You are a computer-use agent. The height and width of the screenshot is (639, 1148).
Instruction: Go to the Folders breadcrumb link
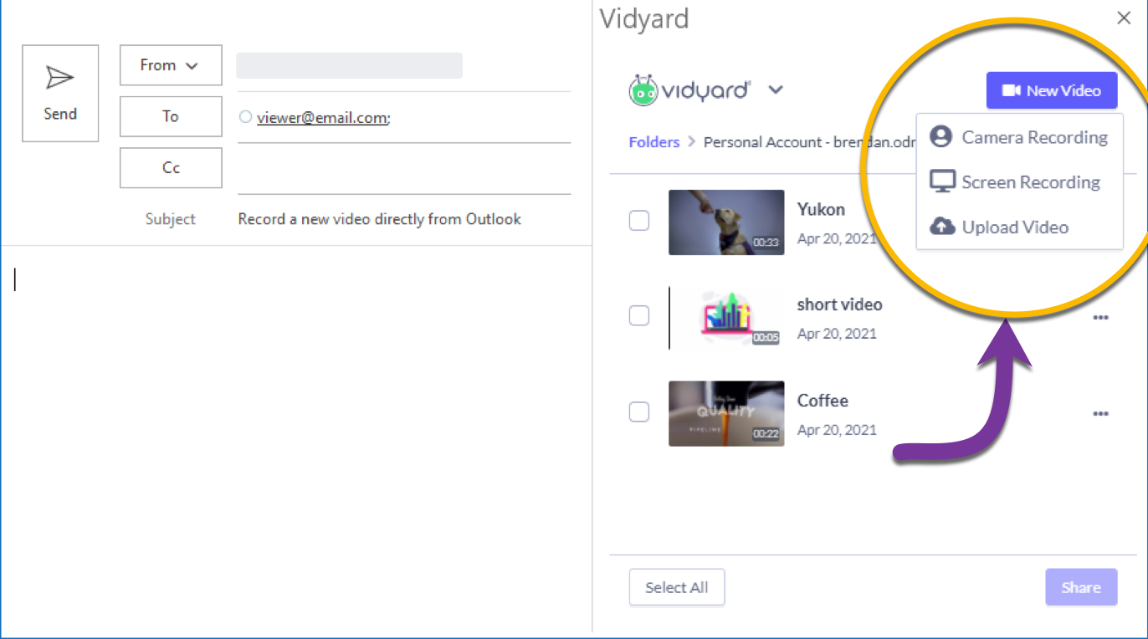[653, 142]
